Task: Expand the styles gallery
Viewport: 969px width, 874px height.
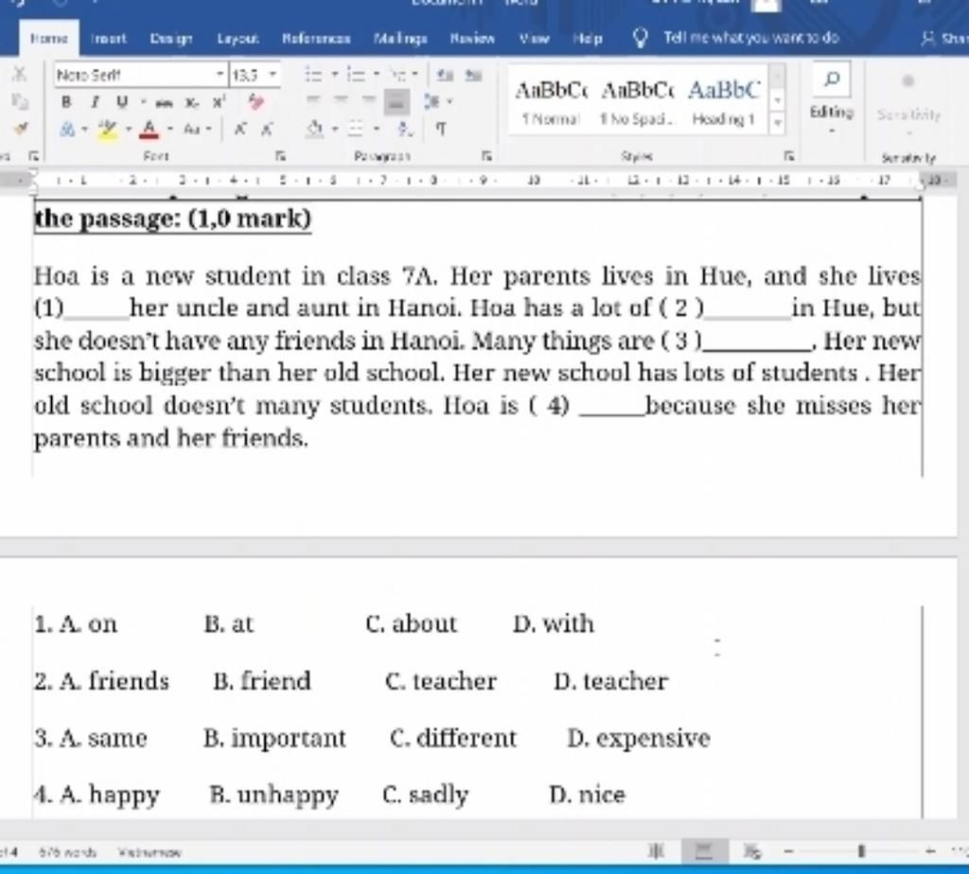Action: pyautogui.click(x=778, y=123)
